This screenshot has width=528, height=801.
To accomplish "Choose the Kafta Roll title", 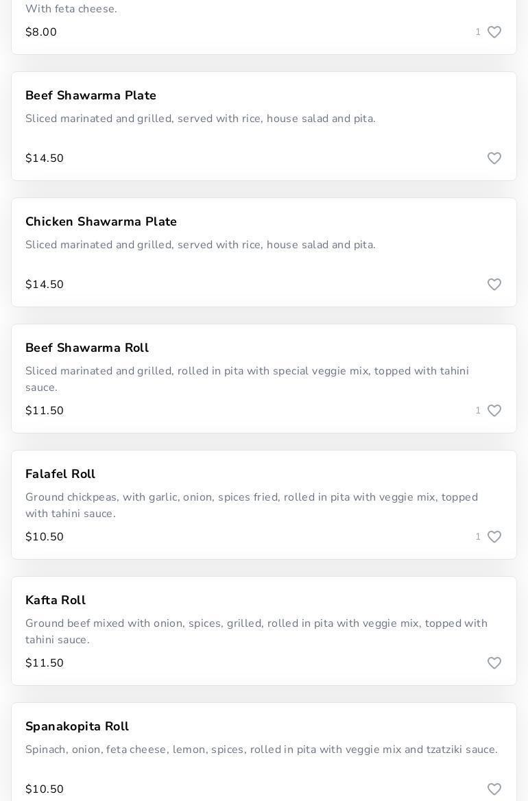I will click(x=56, y=600).
